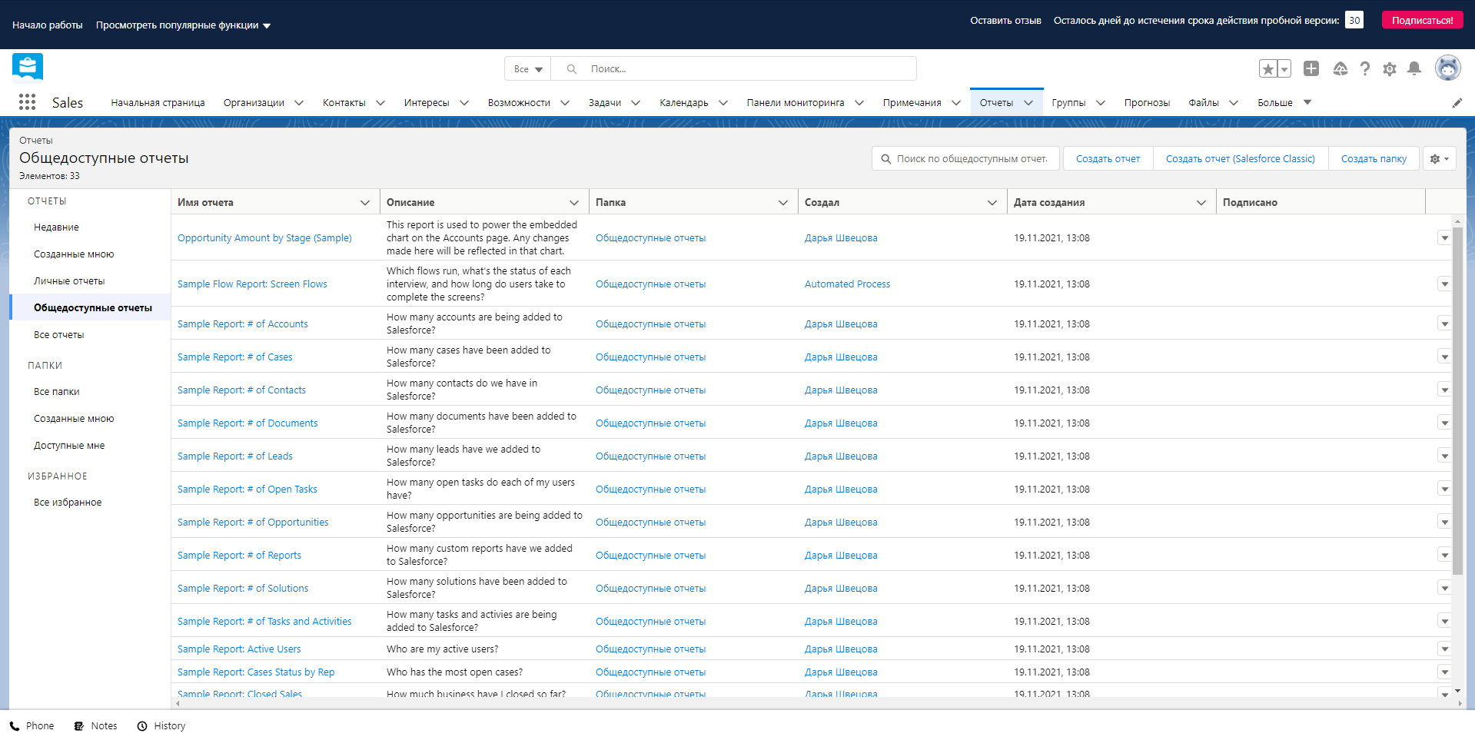Select Все отчеты in sidebar

[x=59, y=335]
